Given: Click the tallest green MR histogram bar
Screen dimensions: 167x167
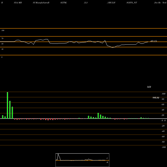Looking at the screenshot, I should pos(7,105).
